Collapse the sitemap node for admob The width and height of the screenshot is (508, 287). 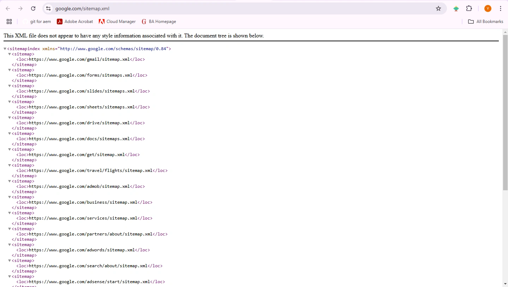pos(10,181)
